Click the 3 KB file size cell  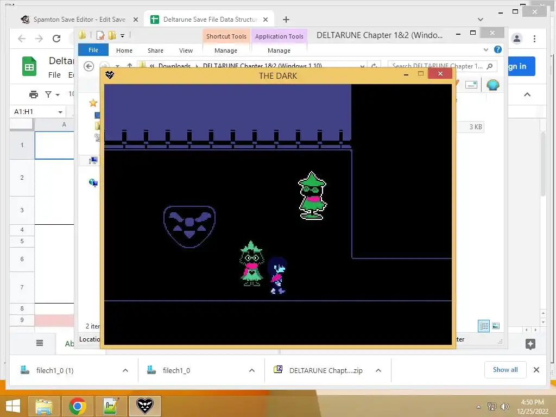coord(475,127)
